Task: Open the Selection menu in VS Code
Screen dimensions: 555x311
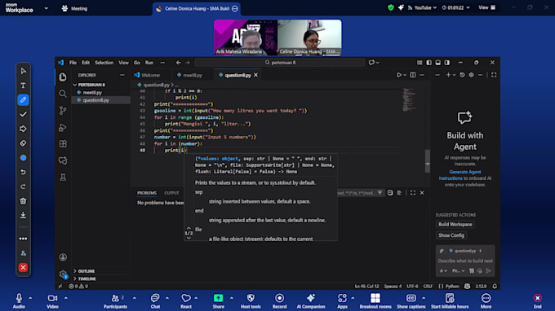Action: [104, 63]
